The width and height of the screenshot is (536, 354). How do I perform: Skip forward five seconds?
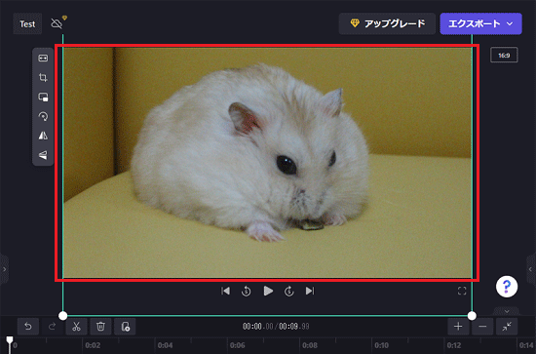[x=289, y=291]
